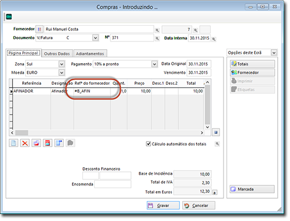Click the Marcada button
Screen dimensions: 290x221
pyautogui.click(x=252, y=189)
